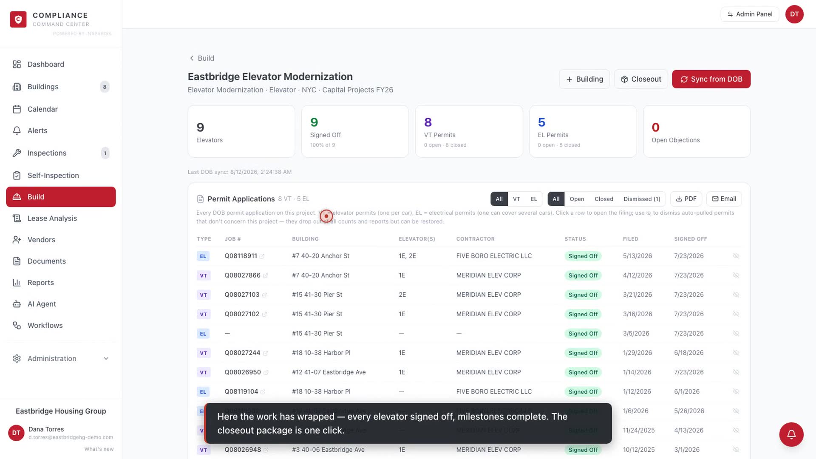Screen dimensions: 816x459
Task: Dismiss permit Q08027103 with eye-off icon
Action: pos(736,295)
